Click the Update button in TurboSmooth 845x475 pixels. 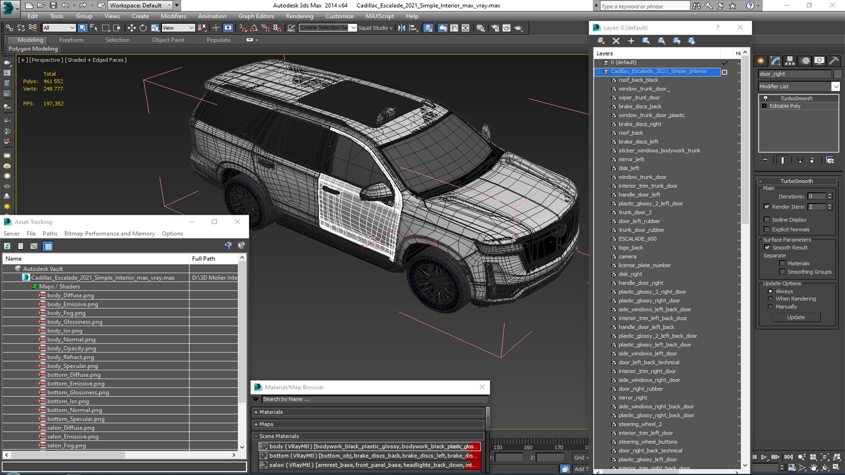[x=796, y=317]
